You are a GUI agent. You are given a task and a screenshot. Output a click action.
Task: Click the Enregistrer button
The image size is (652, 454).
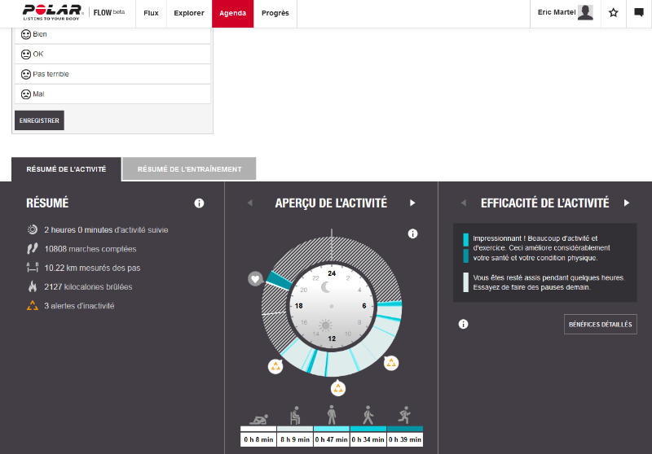[x=39, y=120]
